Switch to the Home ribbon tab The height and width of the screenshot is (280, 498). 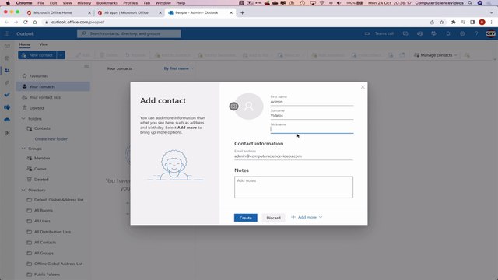click(24, 44)
